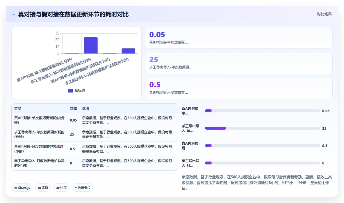Select the 0.05 data card
Screen dimensions: 344x203
click(x=239, y=38)
